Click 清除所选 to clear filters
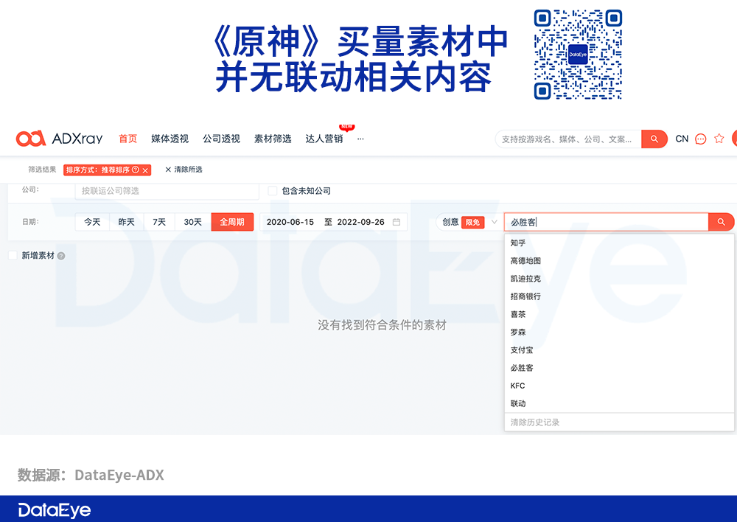Image resolution: width=737 pixels, height=522 pixels. tap(184, 170)
